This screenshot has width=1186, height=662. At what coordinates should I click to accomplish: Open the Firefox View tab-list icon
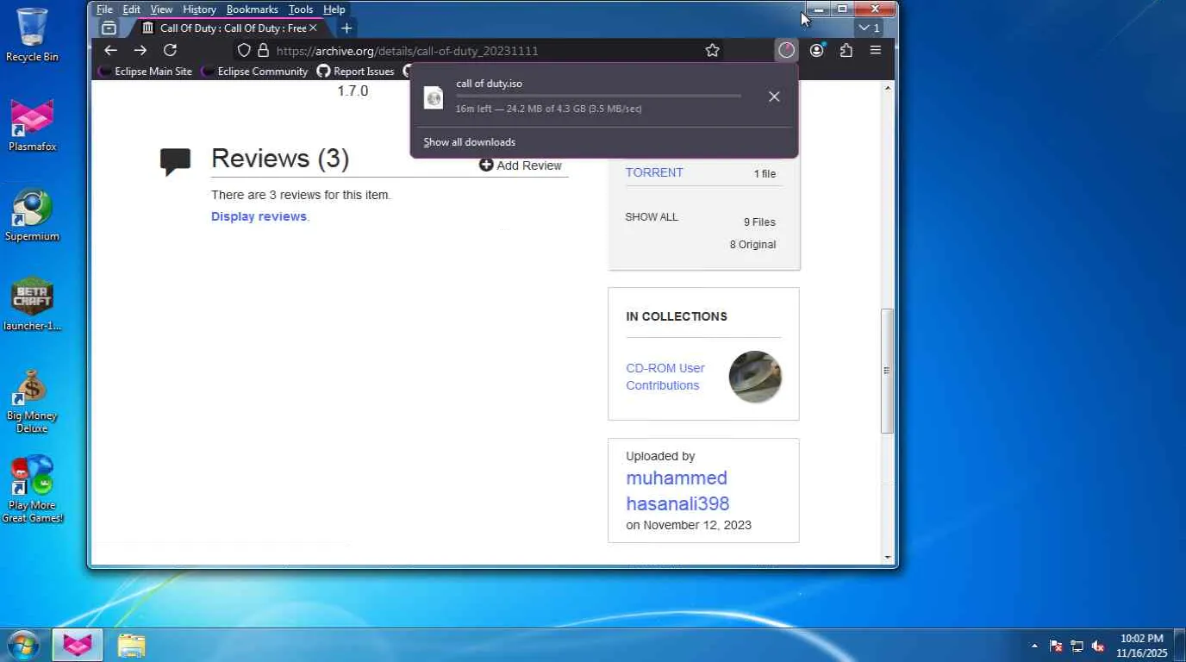pos(109,28)
